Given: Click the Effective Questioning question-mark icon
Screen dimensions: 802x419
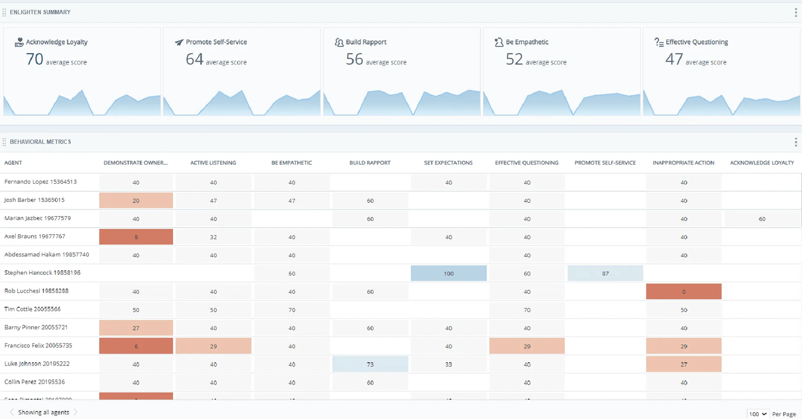Looking at the screenshot, I should coord(659,42).
